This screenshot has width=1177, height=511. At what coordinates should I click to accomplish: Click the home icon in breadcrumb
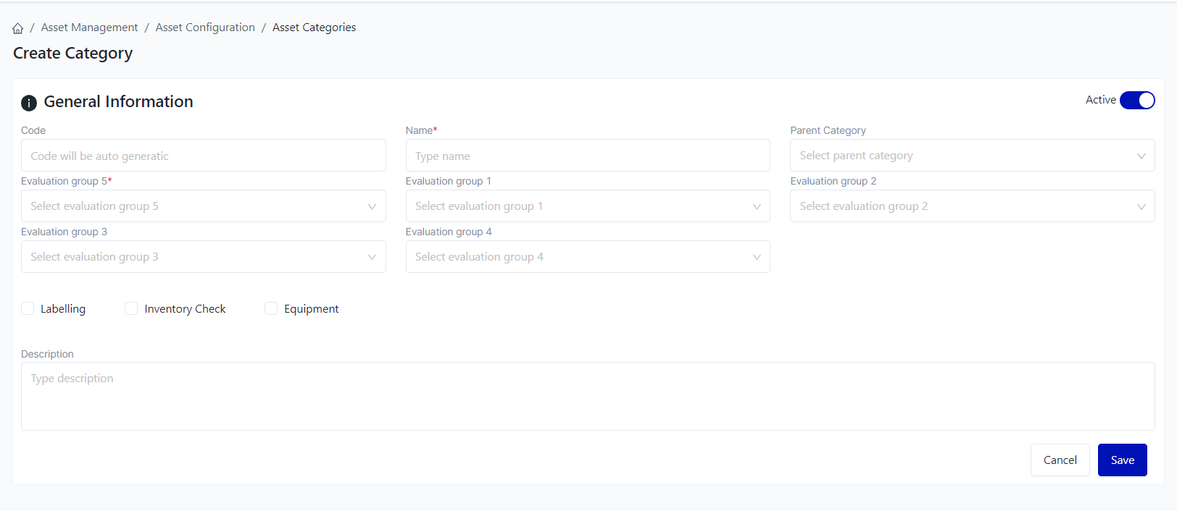(18, 28)
